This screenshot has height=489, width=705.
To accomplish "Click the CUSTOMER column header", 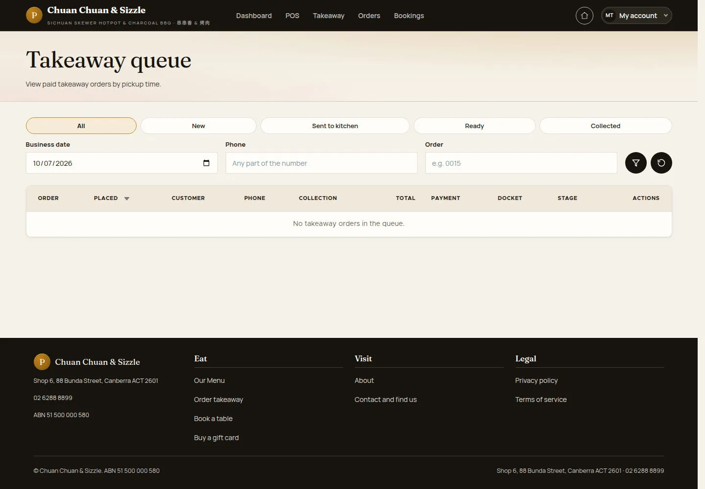I will [188, 198].
